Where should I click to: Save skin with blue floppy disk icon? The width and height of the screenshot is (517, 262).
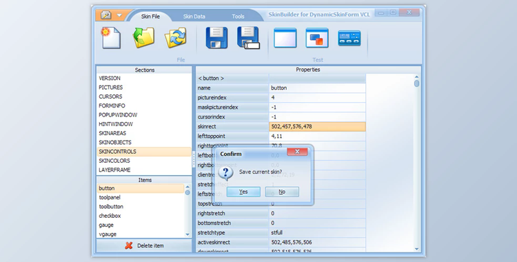216,38
